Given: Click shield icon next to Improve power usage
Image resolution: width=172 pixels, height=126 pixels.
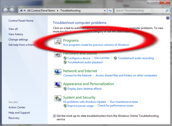Looking at the screenshot, I should point(65,106).
